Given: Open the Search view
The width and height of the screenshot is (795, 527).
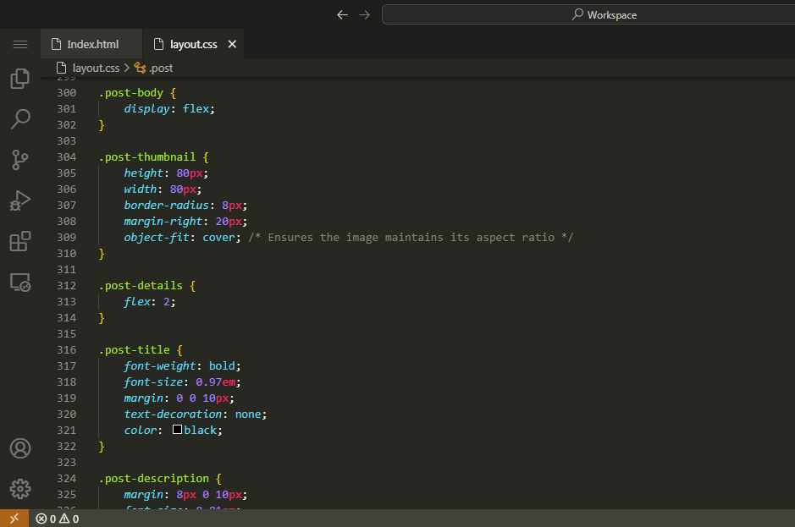Looking at the screenshot, I should [x=19, y=119].
